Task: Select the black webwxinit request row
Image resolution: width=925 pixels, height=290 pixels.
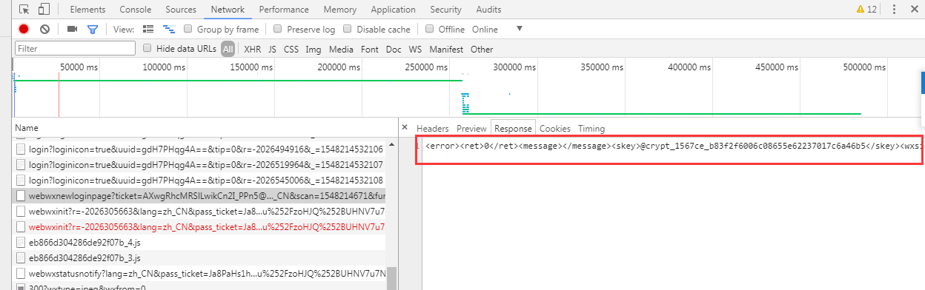Action: [198, 211]
